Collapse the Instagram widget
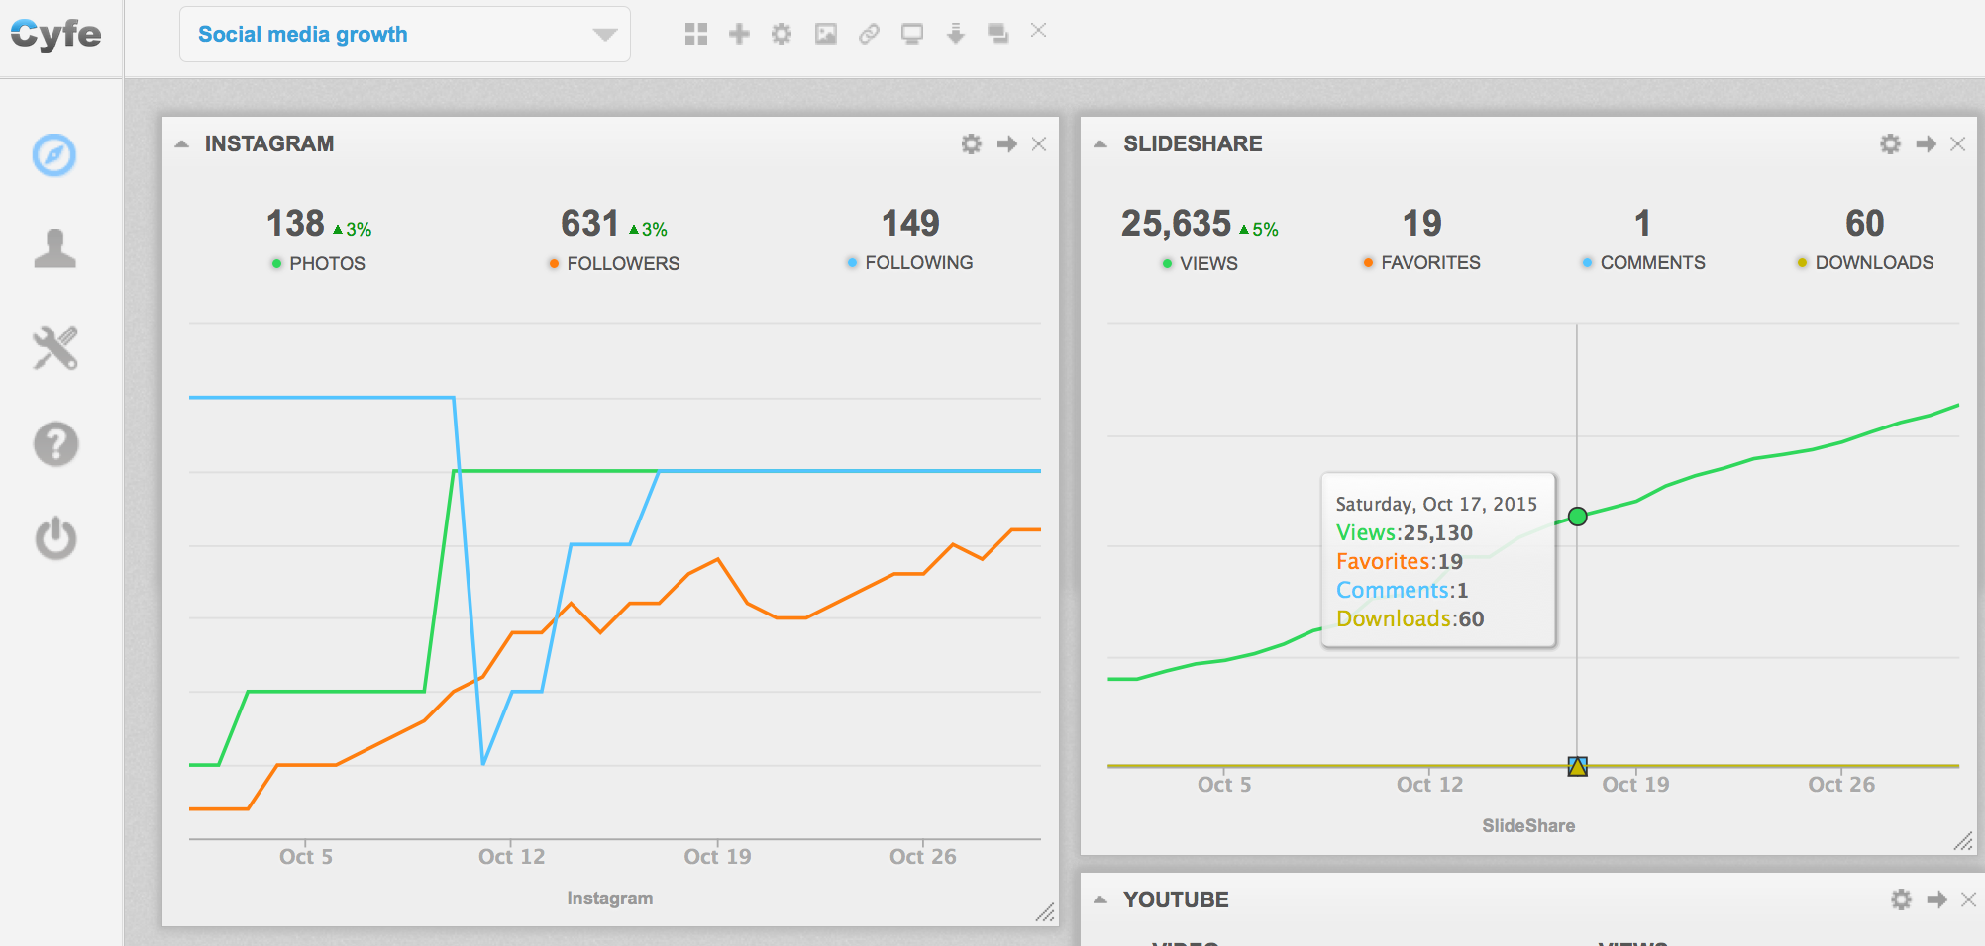 tap(182, 144)
